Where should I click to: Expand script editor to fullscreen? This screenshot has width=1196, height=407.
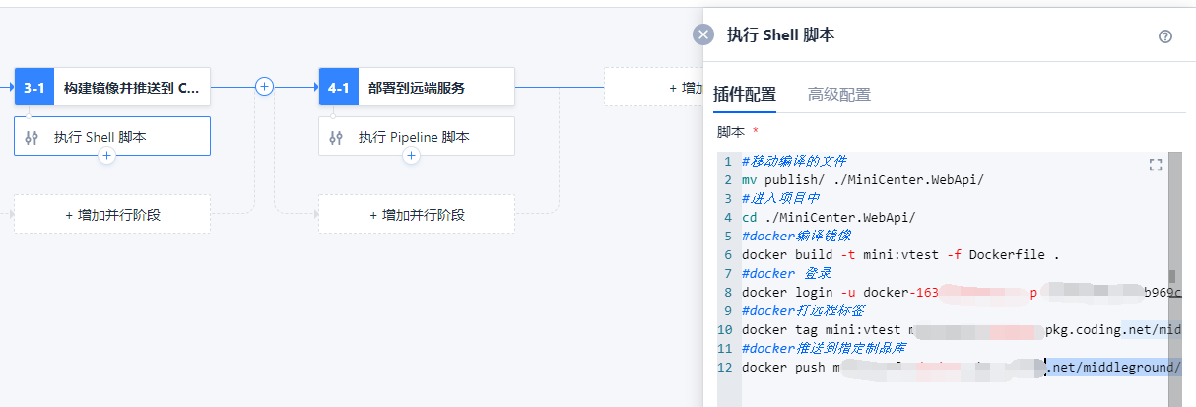click(x=1156, y=165)
